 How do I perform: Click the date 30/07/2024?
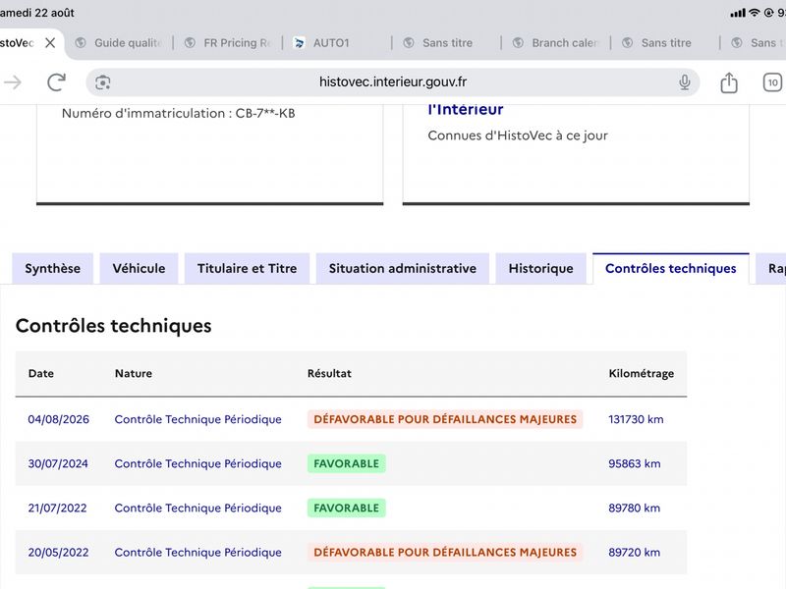tap(58, 463)
